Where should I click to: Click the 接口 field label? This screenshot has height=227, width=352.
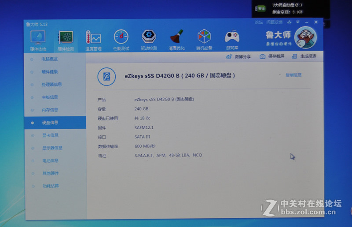[x=102, y=137]
